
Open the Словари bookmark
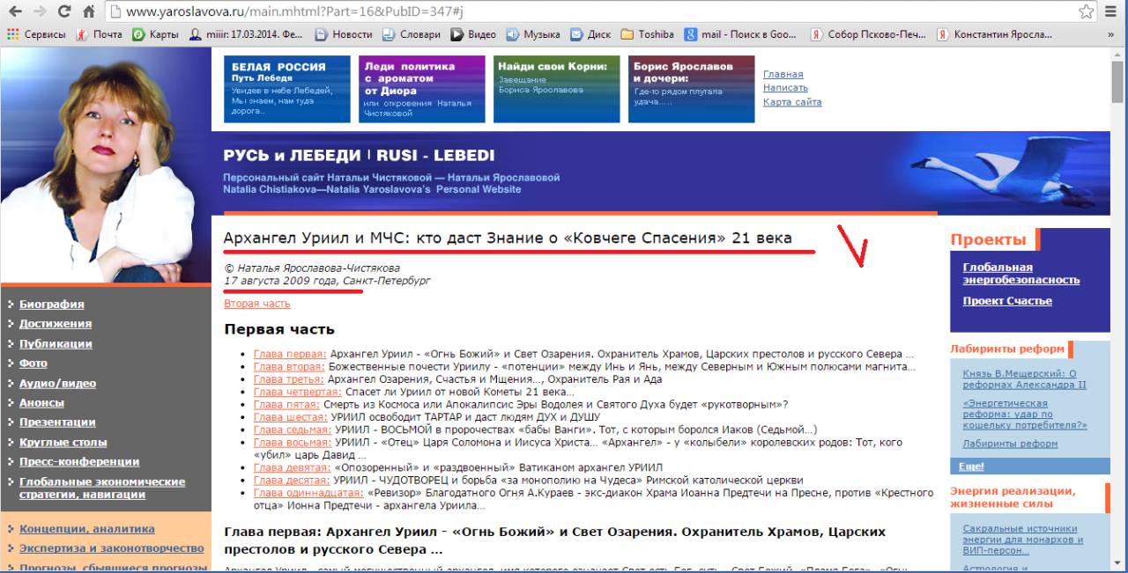coord(411,35)
